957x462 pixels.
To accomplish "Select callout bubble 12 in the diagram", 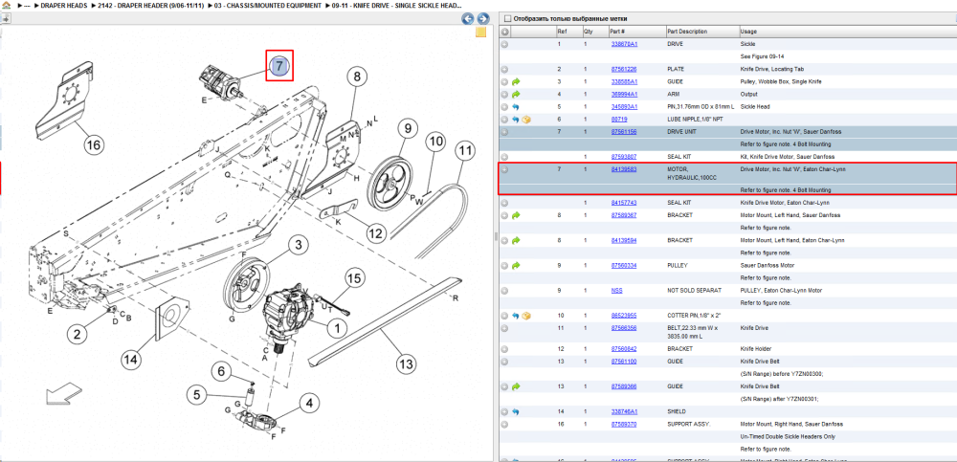I will pyautogui.click(x=378, y=233).
